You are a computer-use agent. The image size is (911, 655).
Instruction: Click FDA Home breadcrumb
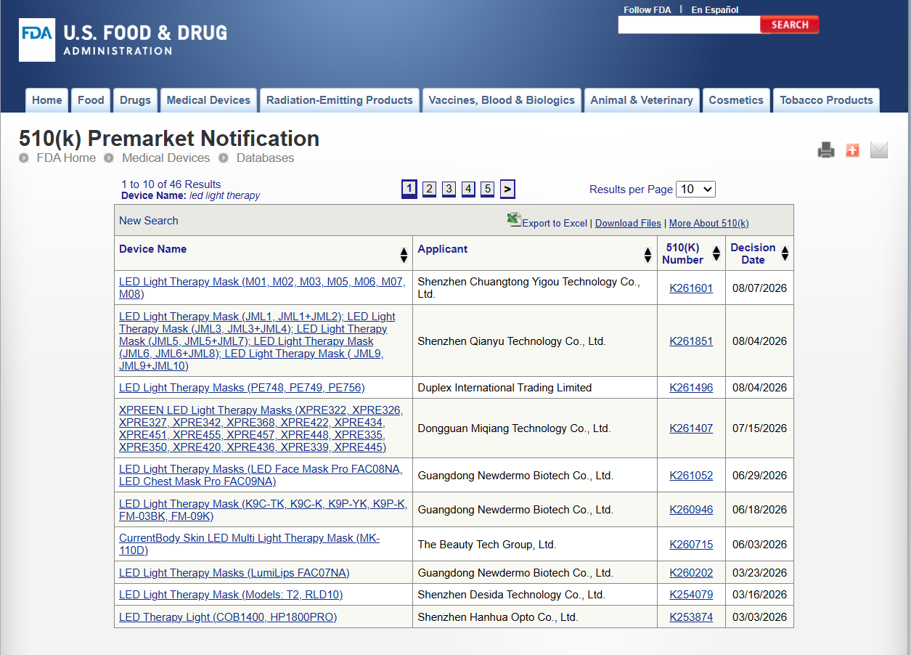pyautogui.click(x=66, y=158)
